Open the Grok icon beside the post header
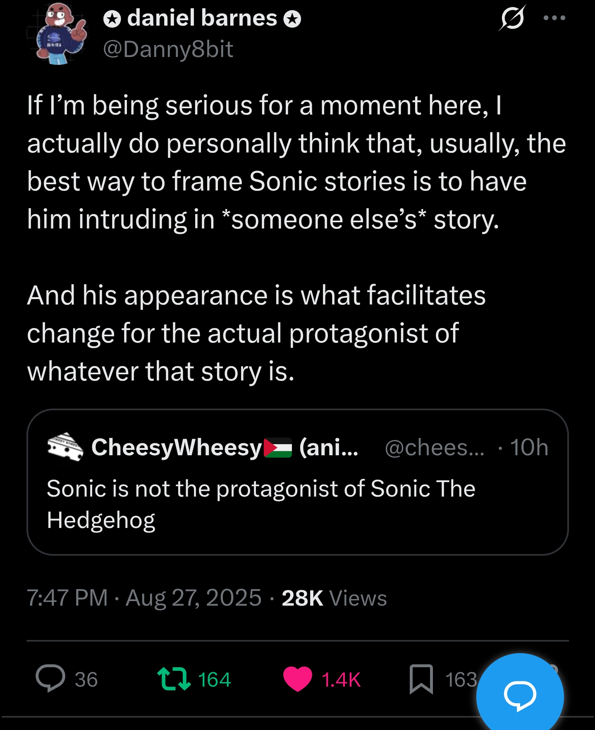This screenshot has width=595, height=730. coord(512,18)
